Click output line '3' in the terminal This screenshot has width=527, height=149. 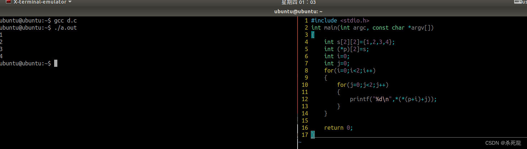point(1,49)
